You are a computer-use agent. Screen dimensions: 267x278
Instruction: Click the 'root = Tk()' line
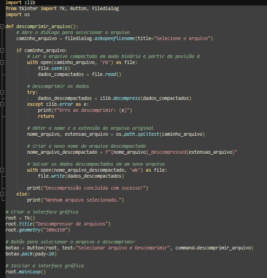tap(20, 218)
